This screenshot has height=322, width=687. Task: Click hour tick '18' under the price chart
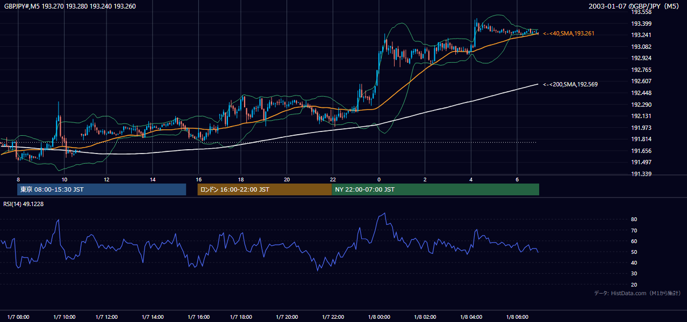point(241,180)
